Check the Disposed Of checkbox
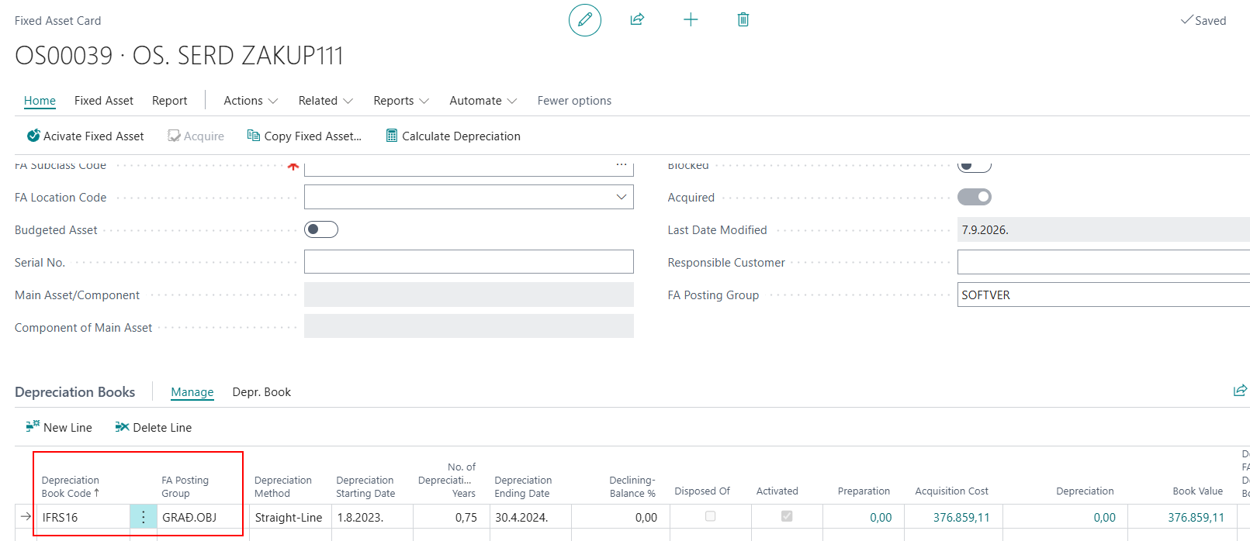Viewport: 1250px width, 541px height. (710, 516)
